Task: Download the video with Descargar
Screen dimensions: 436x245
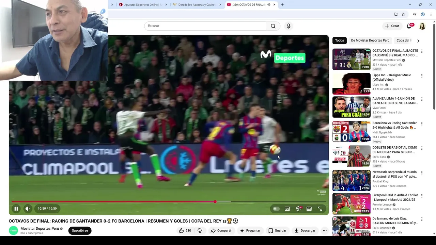Action: coord(305,231)
